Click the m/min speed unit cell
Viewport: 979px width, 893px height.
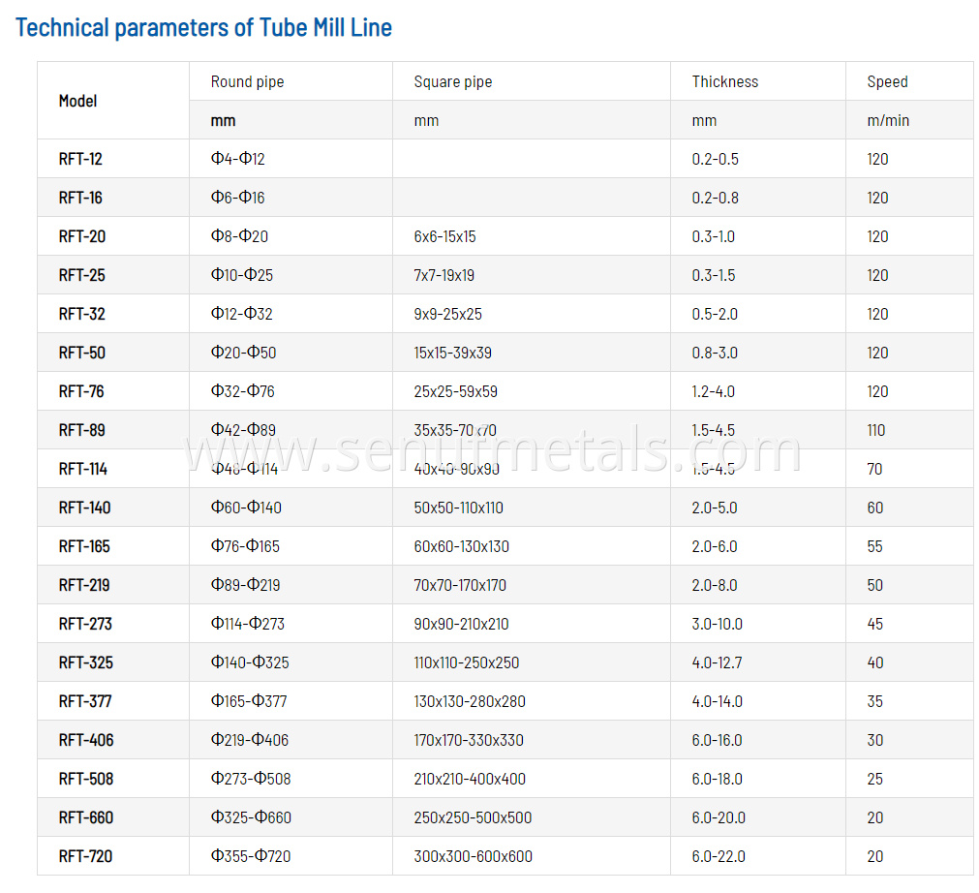click(x=888, y=120)
